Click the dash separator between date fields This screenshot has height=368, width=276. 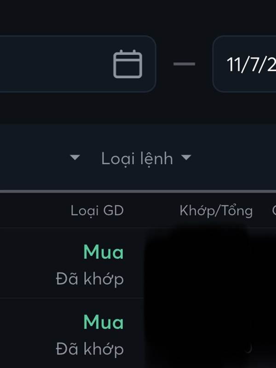tap(184, 64)
